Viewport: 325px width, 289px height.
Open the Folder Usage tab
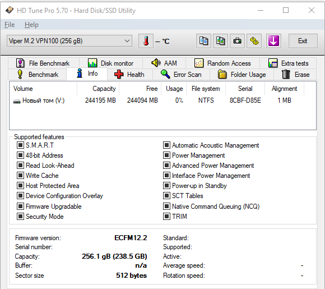(x=242, y=74)
